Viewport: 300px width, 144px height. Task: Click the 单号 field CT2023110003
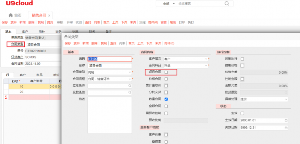[43, 51]
